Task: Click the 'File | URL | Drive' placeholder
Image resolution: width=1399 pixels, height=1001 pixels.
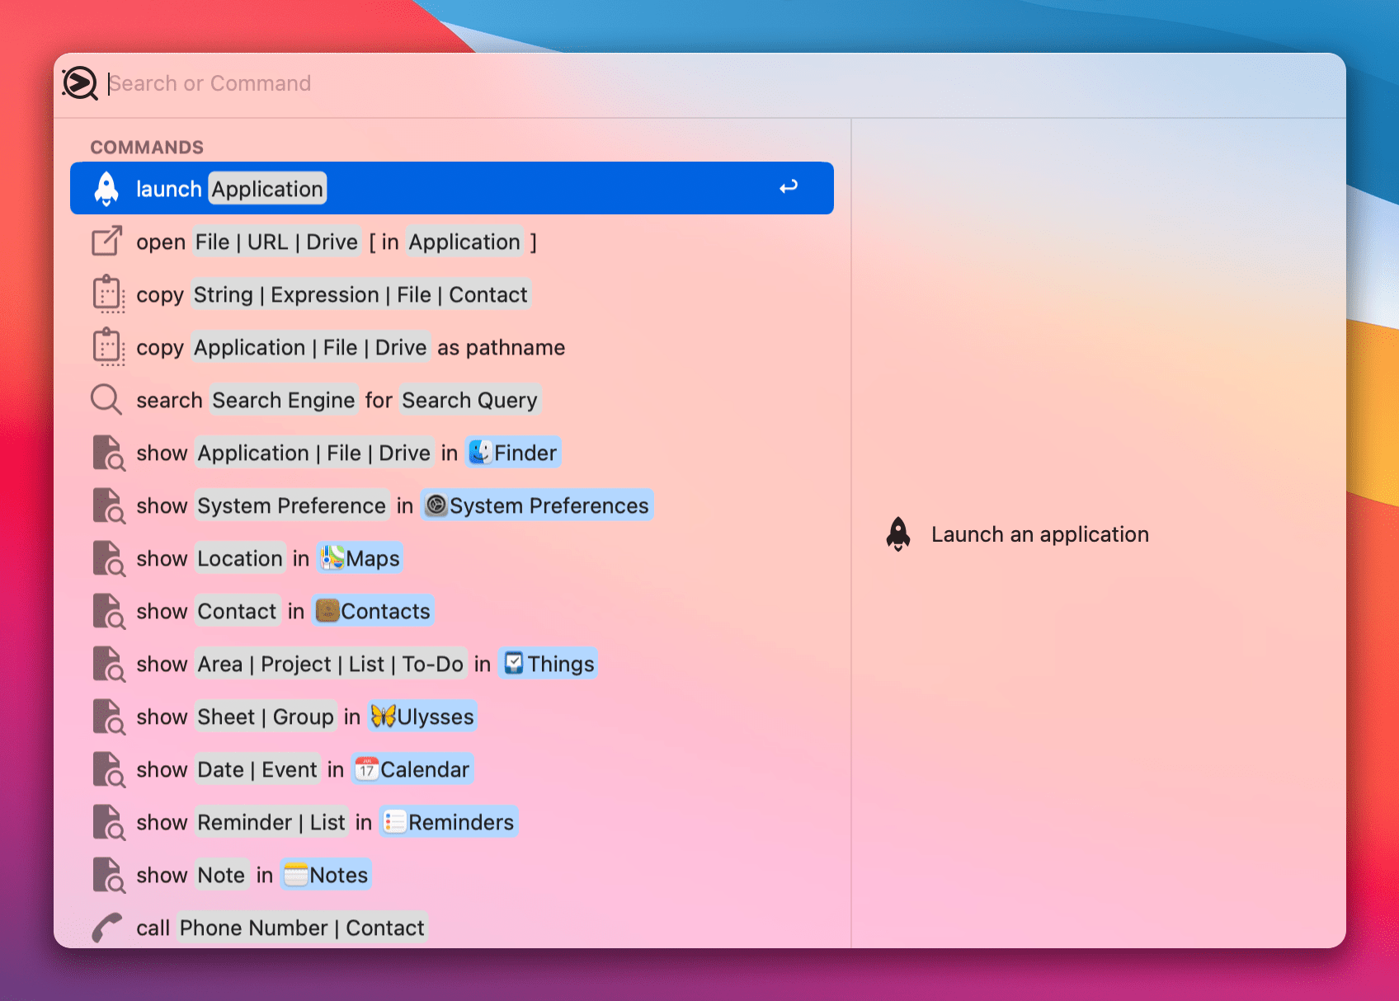Action: [x=277, y=242]
